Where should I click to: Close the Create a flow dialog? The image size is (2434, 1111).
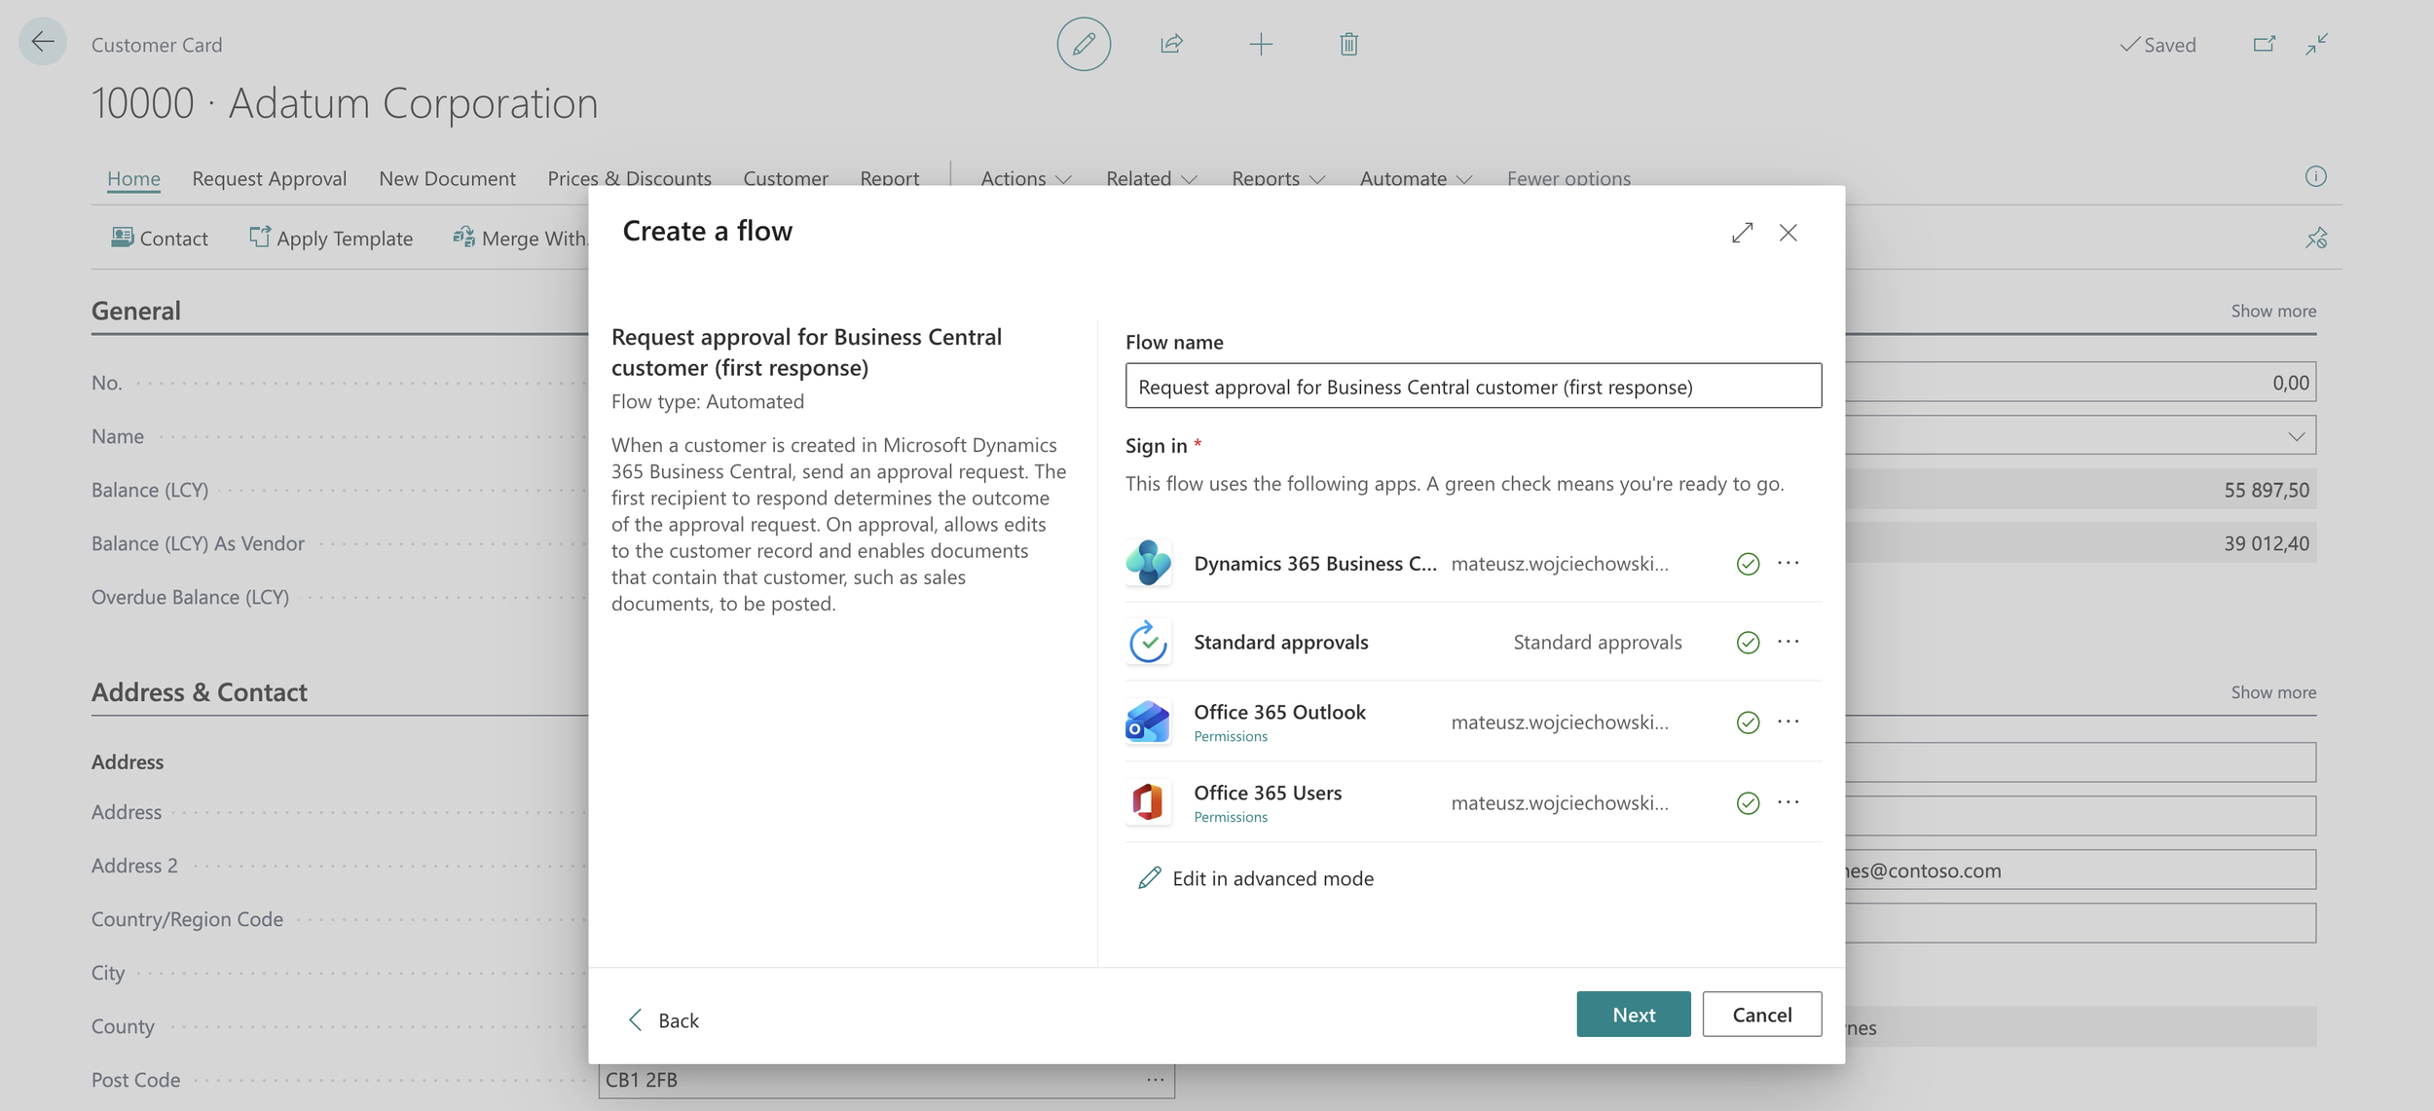click(x=1789, y=233)
